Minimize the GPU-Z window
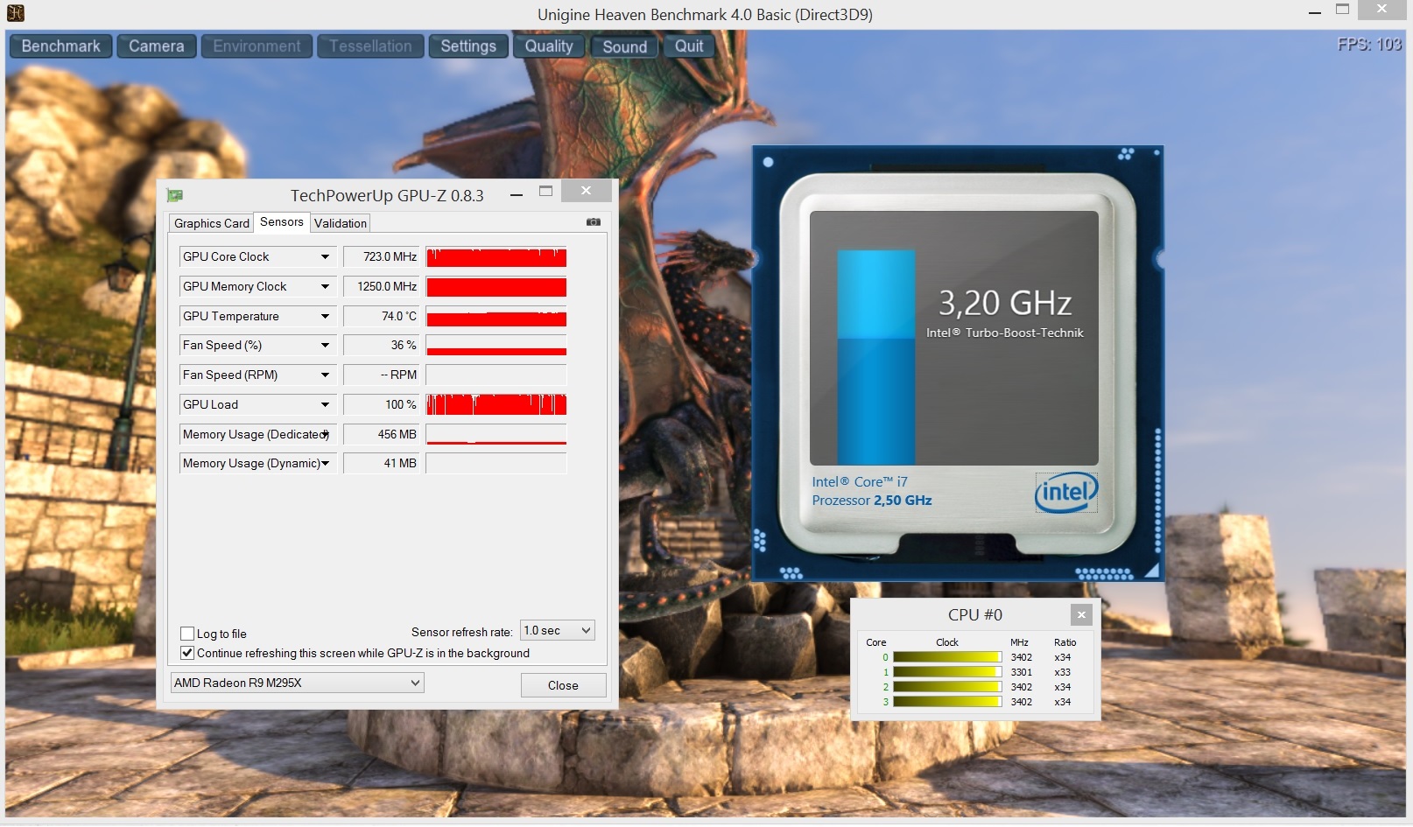 click(517, 194)
